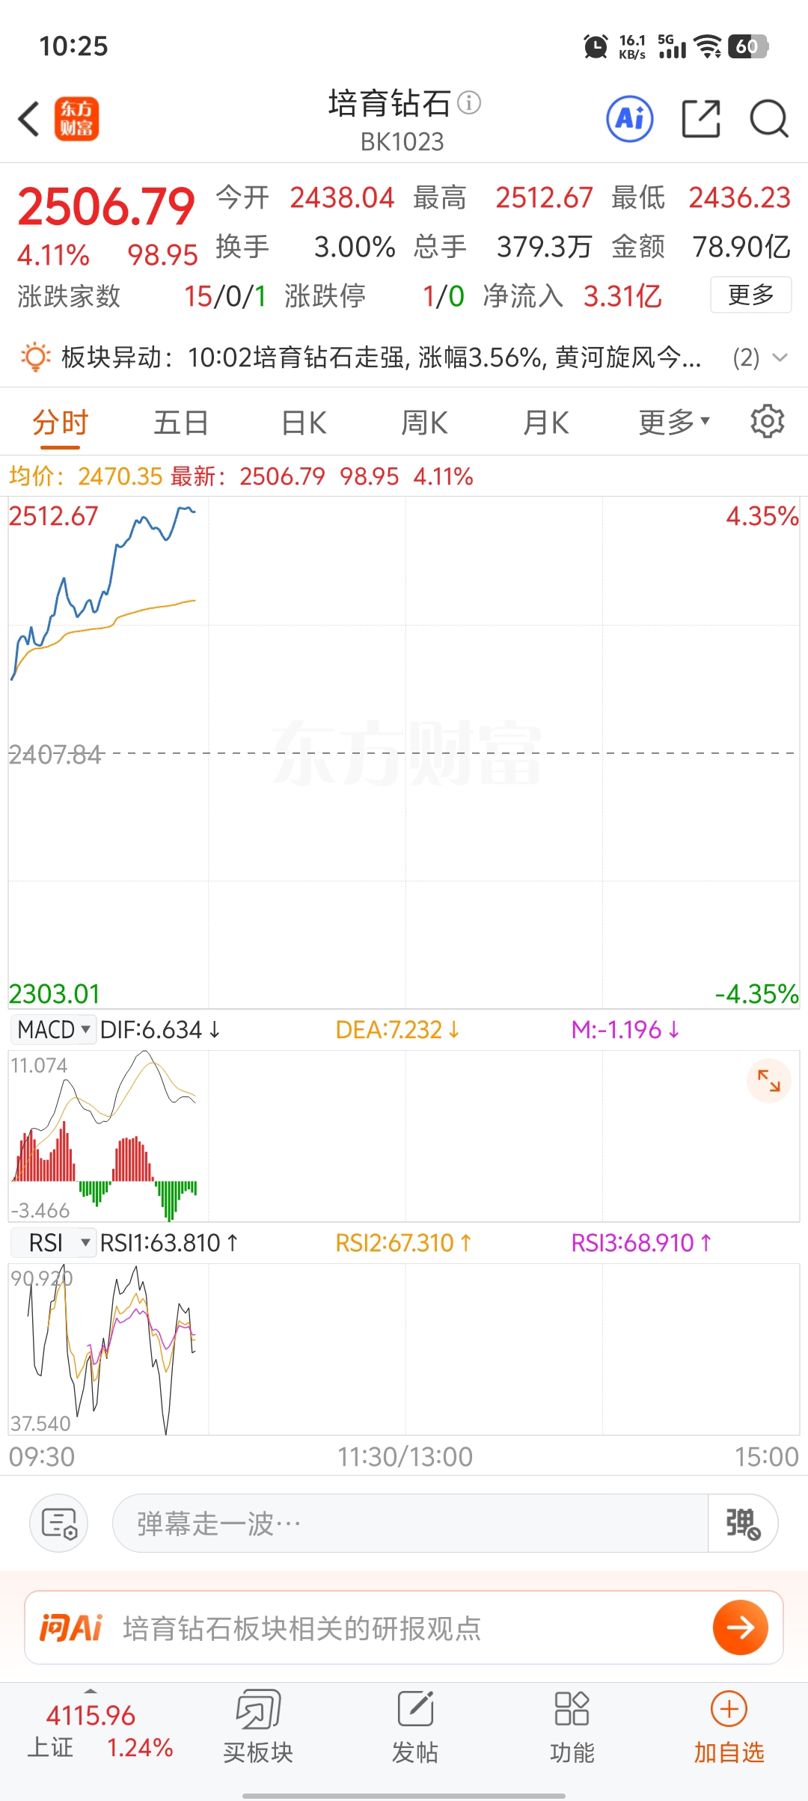
Task: Submit the 问Ai query with orange arrow
Action: coord(740,1627)
